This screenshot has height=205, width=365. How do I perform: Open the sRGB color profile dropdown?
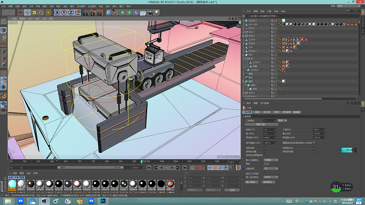(271, 177)
